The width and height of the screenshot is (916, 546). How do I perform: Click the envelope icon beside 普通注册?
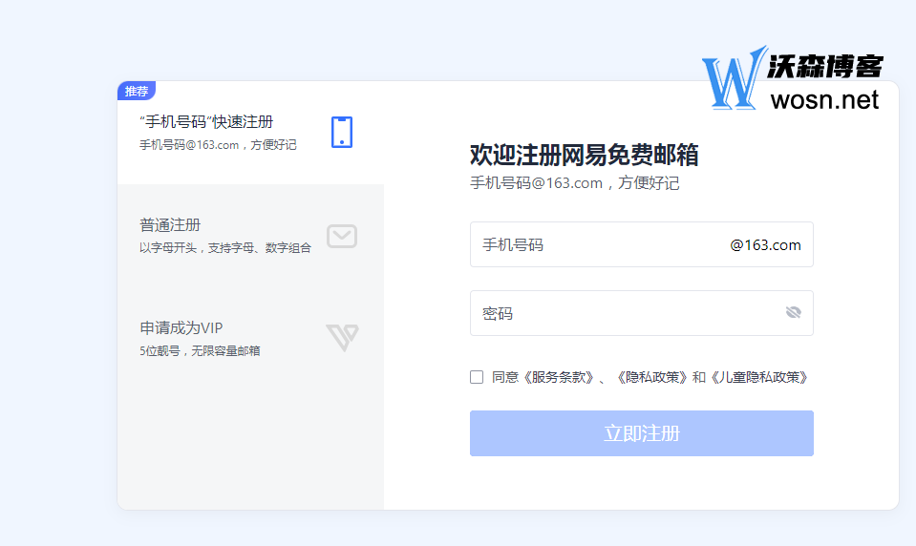pos(342,236)
